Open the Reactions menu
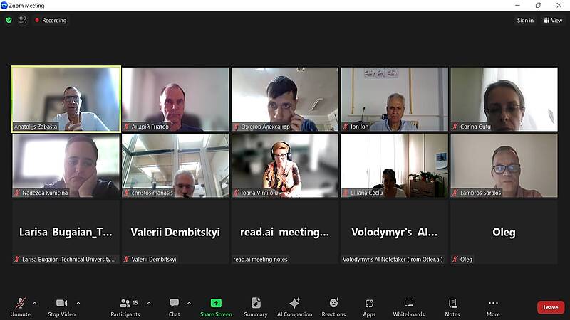The width and height of the screenshot is (570, 320). tap(333, 307)
